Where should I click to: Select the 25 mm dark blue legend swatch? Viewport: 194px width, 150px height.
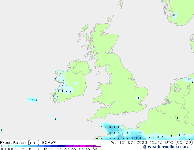pos(62,146)
